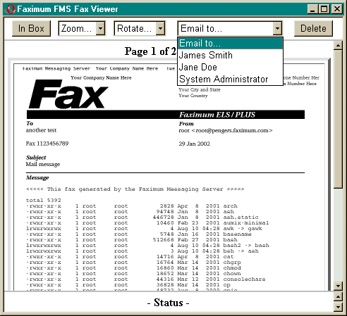Click the 'Page 1 of 2' heading

coord(150,51)
